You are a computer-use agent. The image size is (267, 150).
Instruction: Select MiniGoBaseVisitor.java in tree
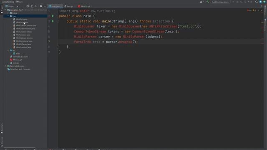[x=24, y=29]
